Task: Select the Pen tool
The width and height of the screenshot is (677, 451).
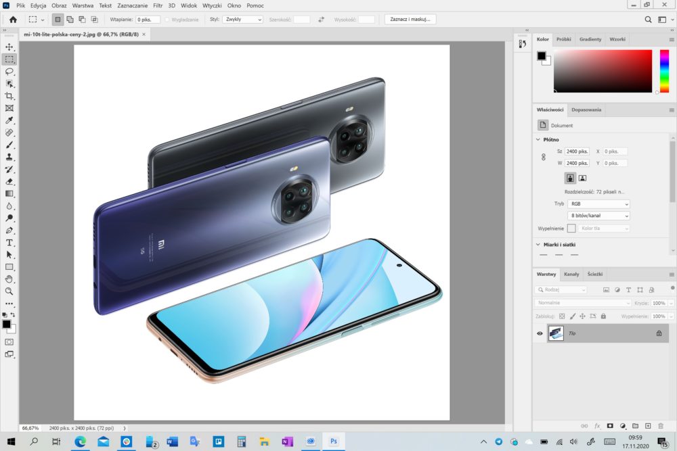Action: pyautogui.click(x=9, y=231)
